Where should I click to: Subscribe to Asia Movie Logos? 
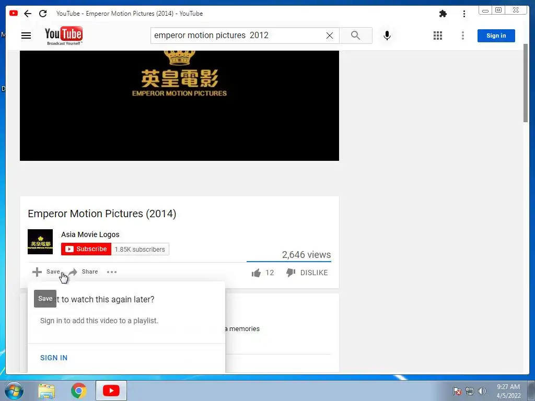[86, 249]
